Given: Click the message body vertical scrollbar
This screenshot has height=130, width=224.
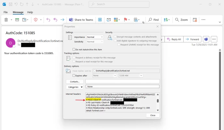Looking at the screenshot, I should click(x=220, y=91).
